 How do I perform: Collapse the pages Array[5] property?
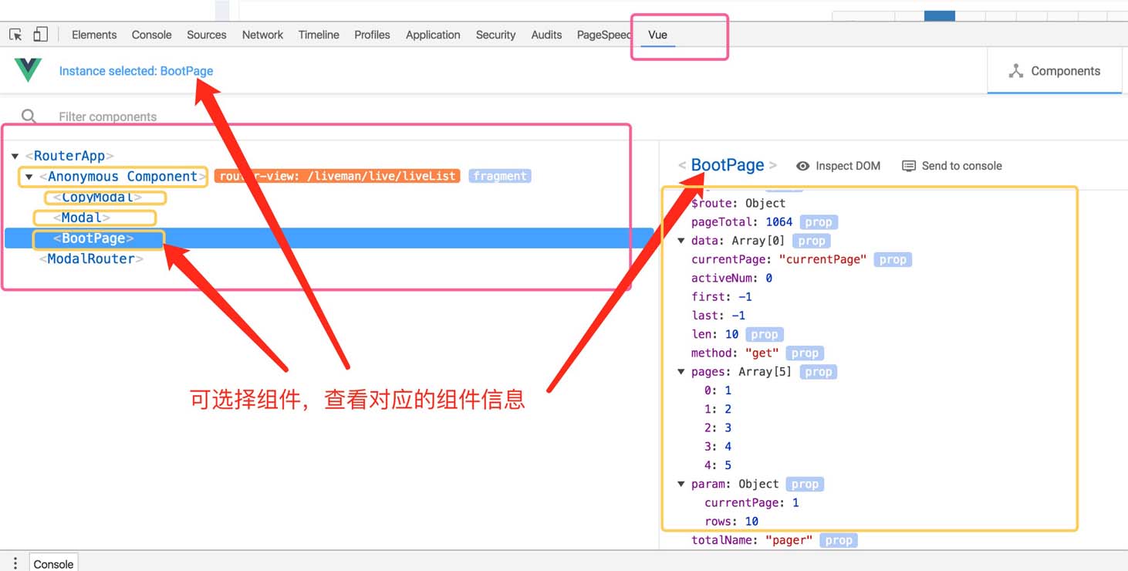[681, 372]
